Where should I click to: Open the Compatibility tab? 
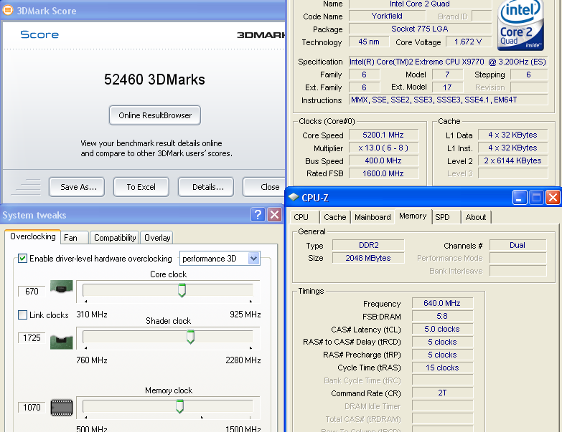coord(115,238)
